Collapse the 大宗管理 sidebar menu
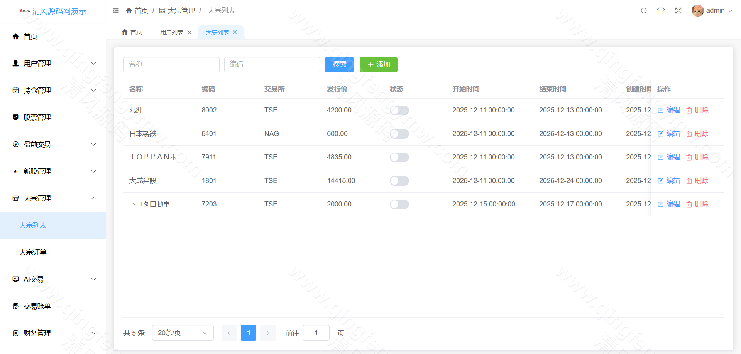The image size is (741, 354). point(53,198)
